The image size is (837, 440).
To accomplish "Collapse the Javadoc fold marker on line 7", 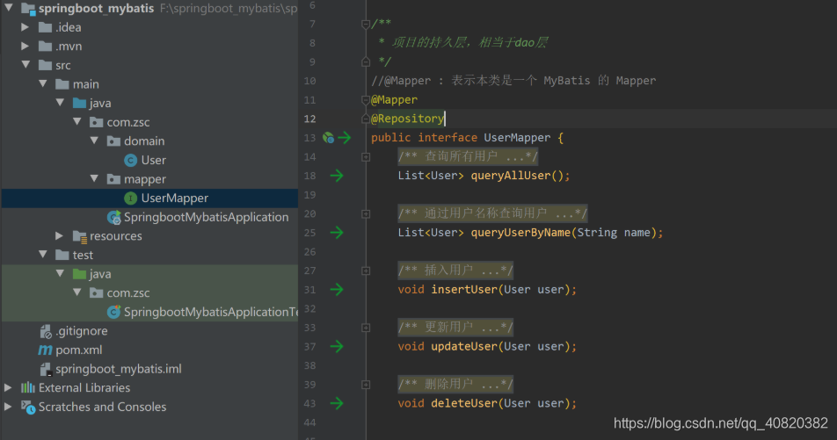I will [x=366, y=24].
